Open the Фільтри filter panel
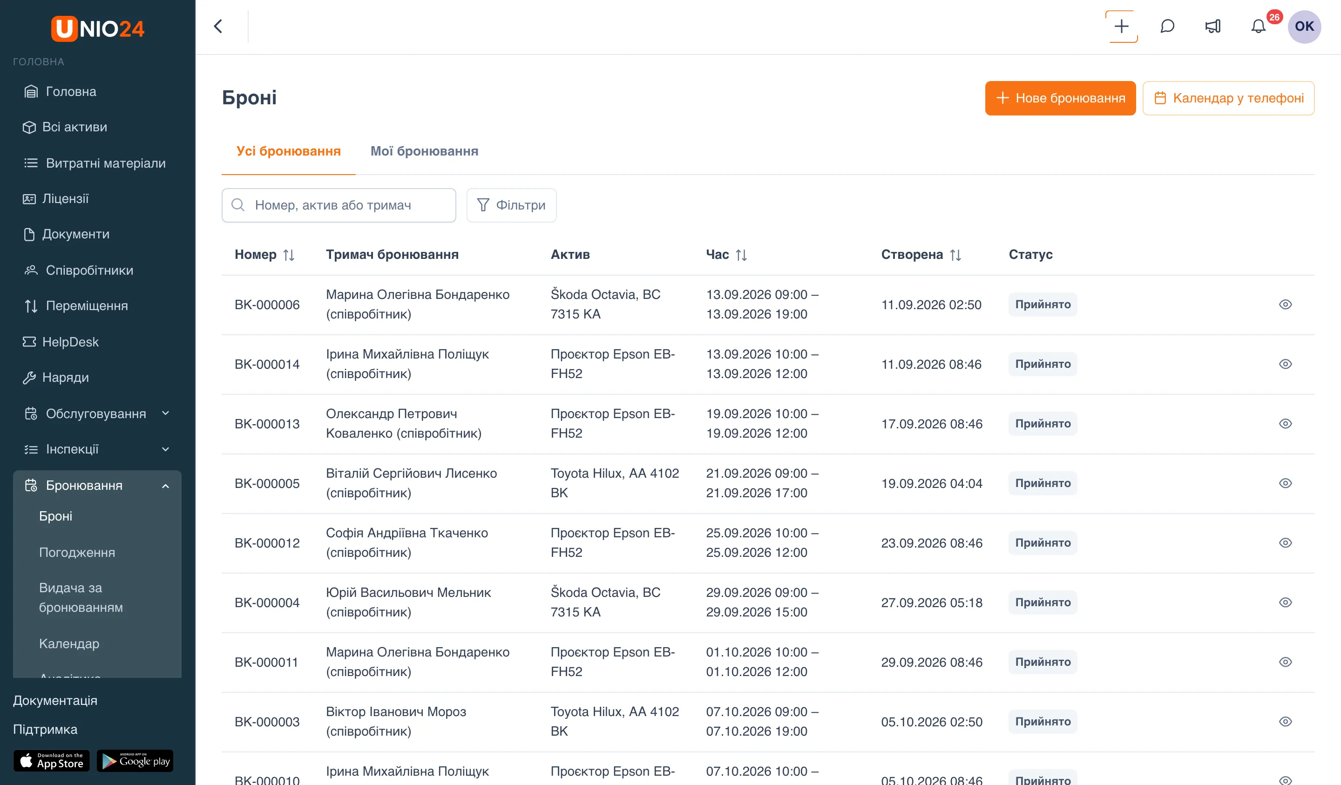The width and height of the screenshot is (1341, 785). 511,205
